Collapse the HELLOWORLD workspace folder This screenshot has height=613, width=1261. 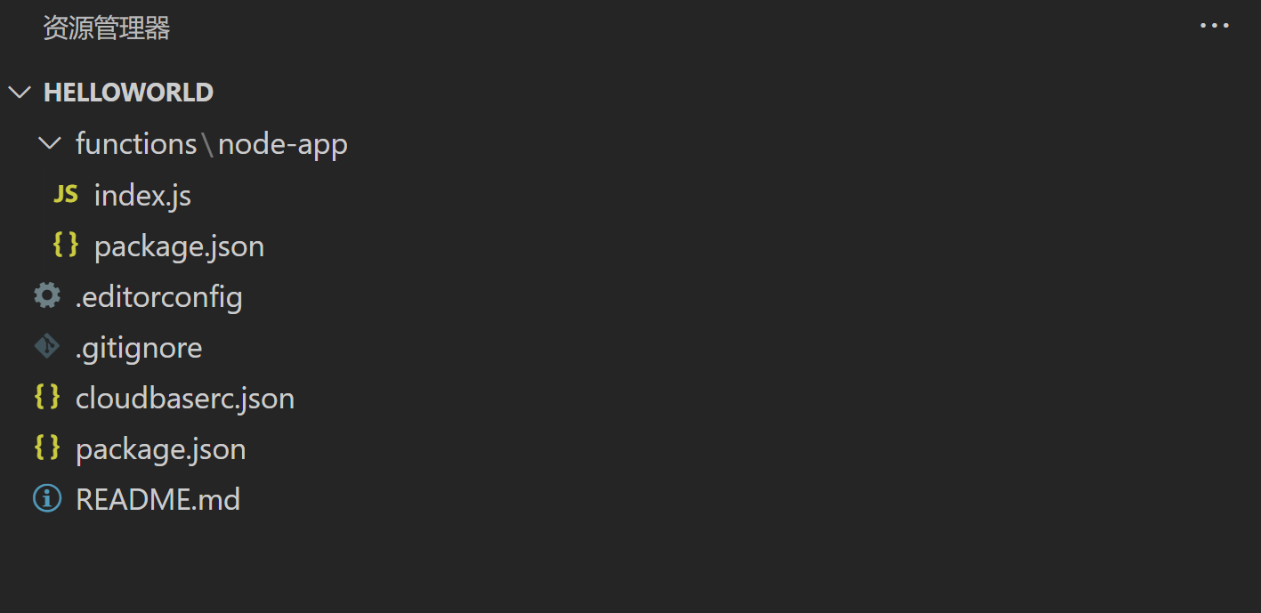click(20, 91)
